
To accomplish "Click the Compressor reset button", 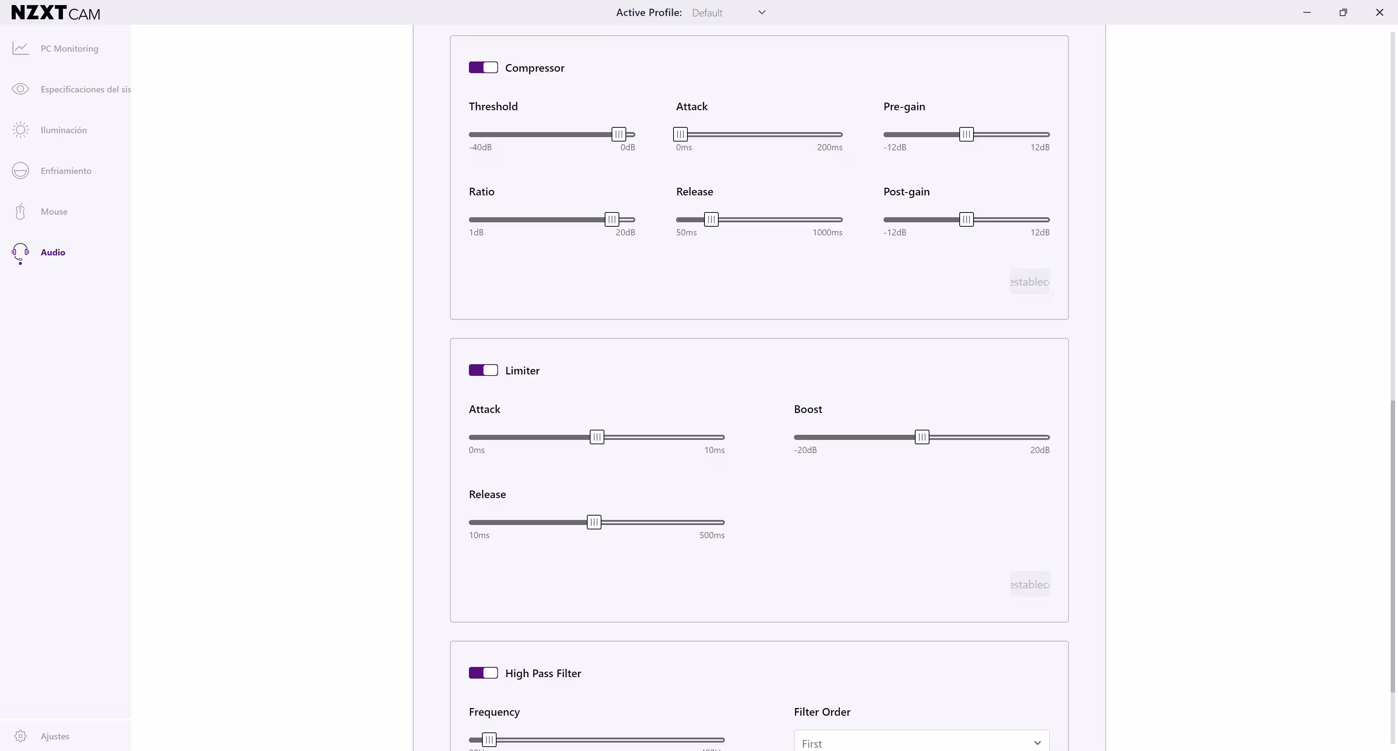I will point(1029,282).
